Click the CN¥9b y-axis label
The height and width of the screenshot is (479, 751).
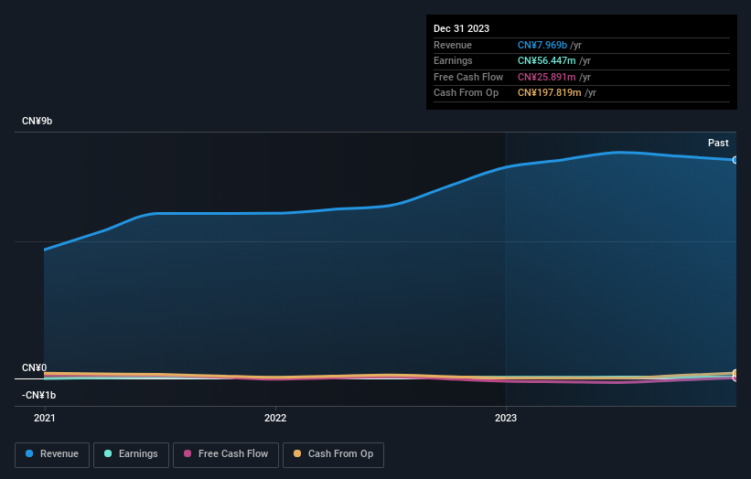click(x=37, y=121)
